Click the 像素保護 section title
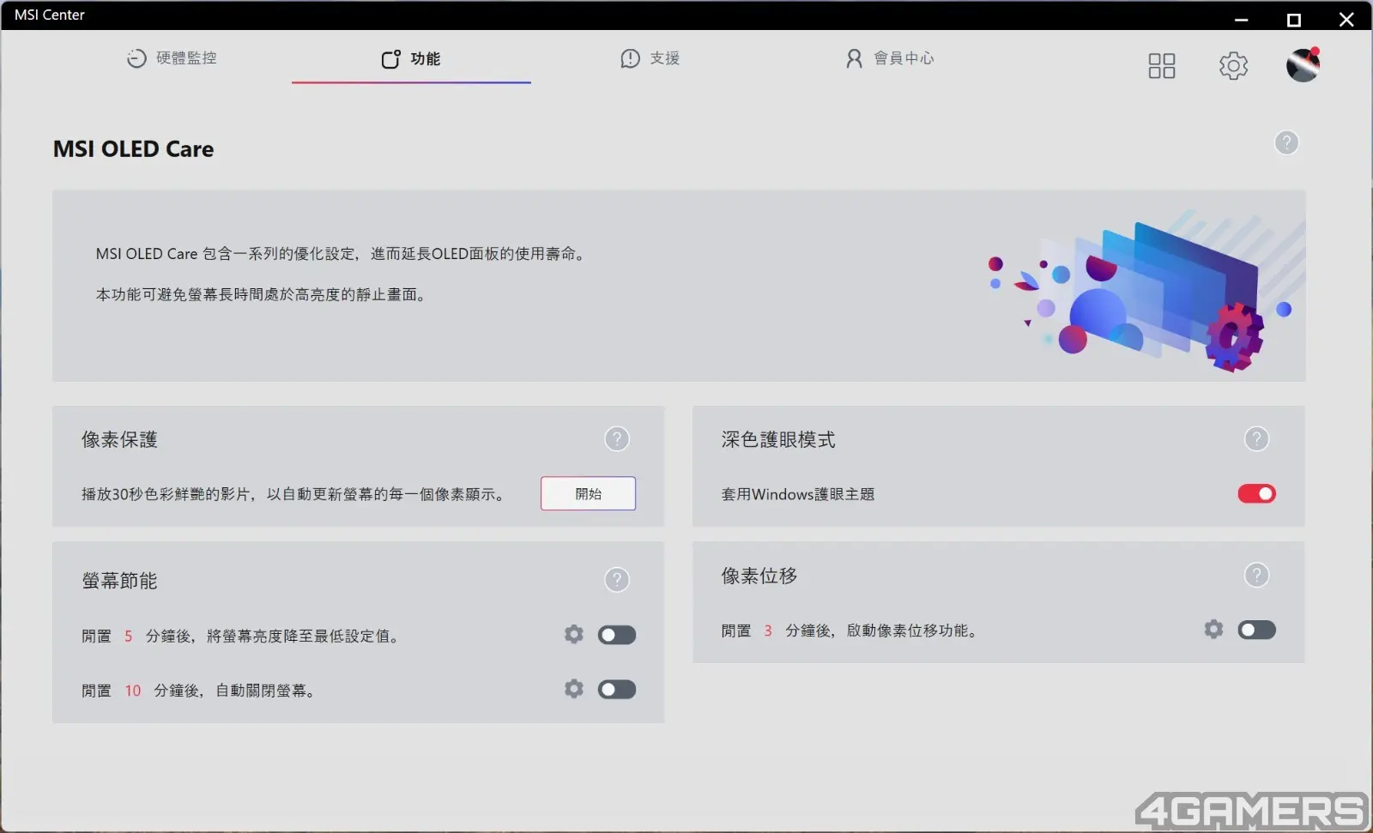The height and width of the screenshot is (833, 1373). point(119,439)
